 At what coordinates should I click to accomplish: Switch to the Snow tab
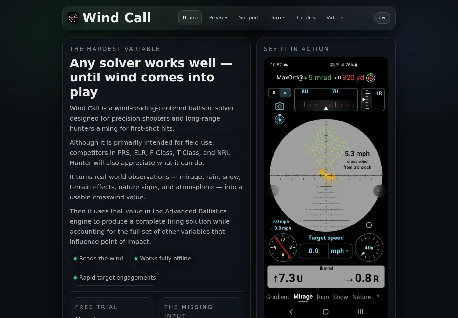coord(341,297)
